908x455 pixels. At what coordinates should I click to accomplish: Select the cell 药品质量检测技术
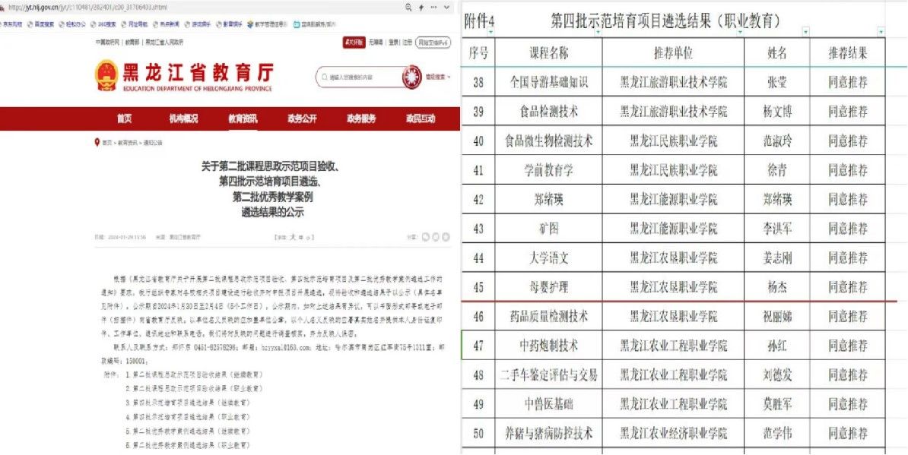click(x=549, y=316)
